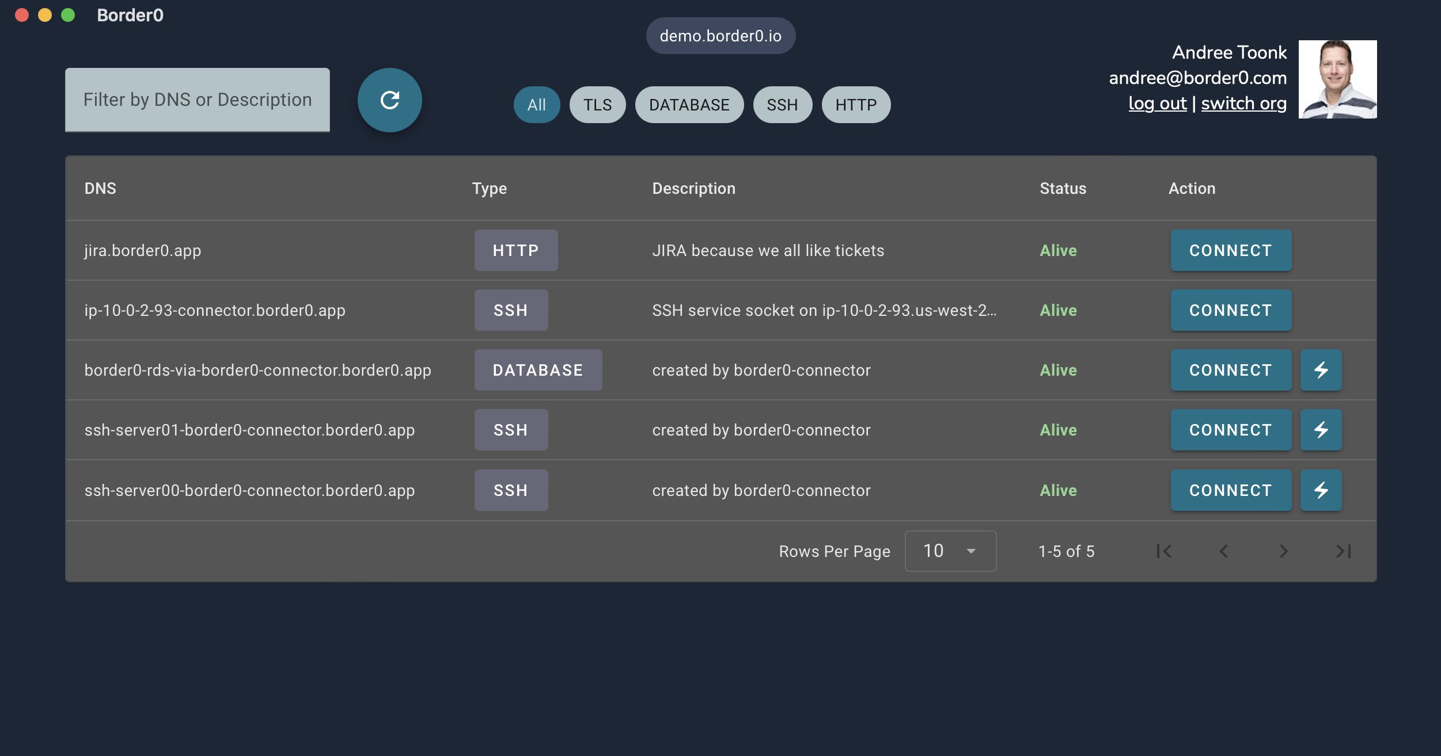
Task: Click the refresh sockets icon
Action: point(390,100)
